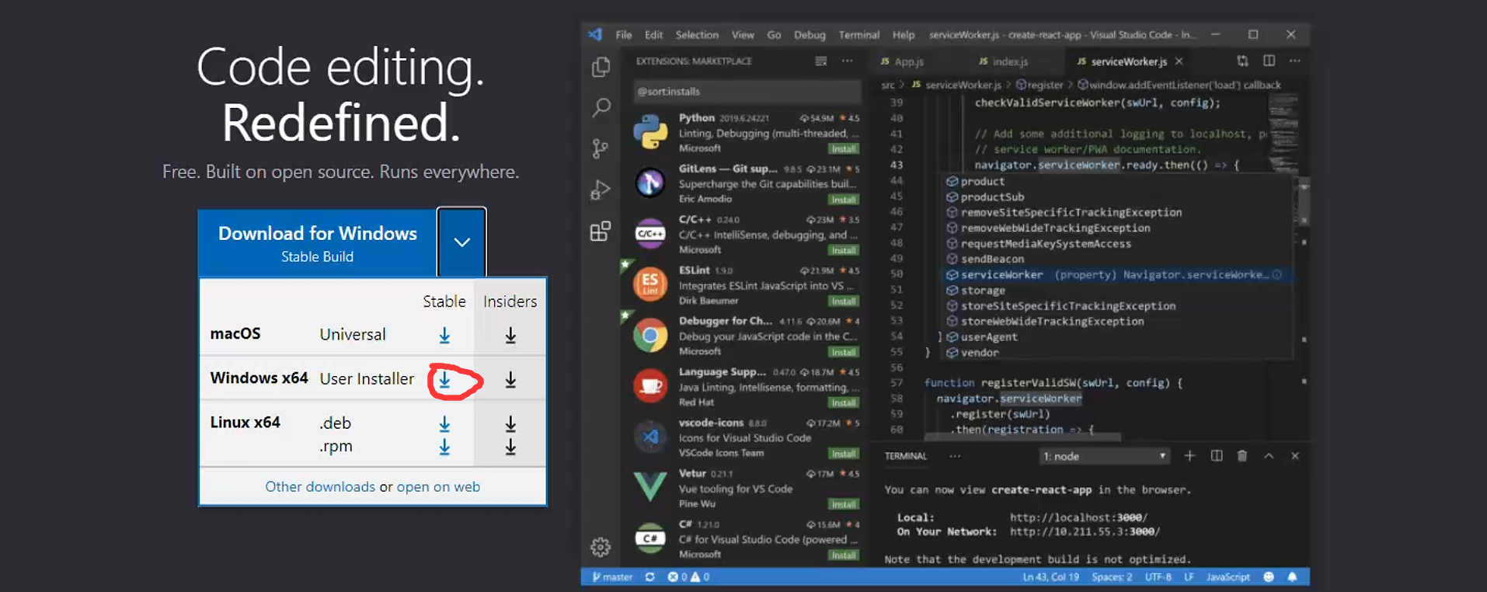The image size is (1487, 592).
Task: Open the Other downloads link
Action: pos(320,486)
